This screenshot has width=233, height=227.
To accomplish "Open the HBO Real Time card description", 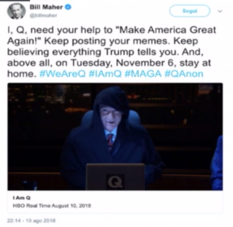I will pos(52,206).
